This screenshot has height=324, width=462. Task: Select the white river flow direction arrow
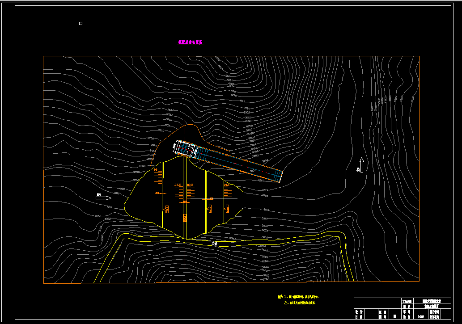(103, 198)
